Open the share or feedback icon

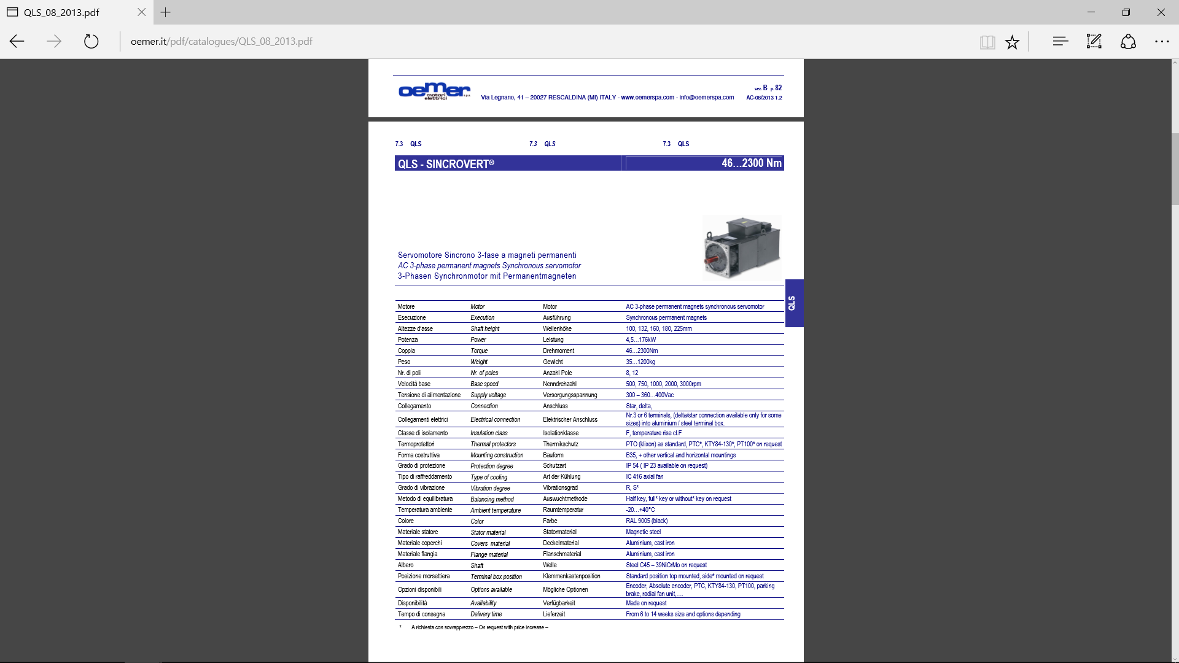(x=1128, y=41)
